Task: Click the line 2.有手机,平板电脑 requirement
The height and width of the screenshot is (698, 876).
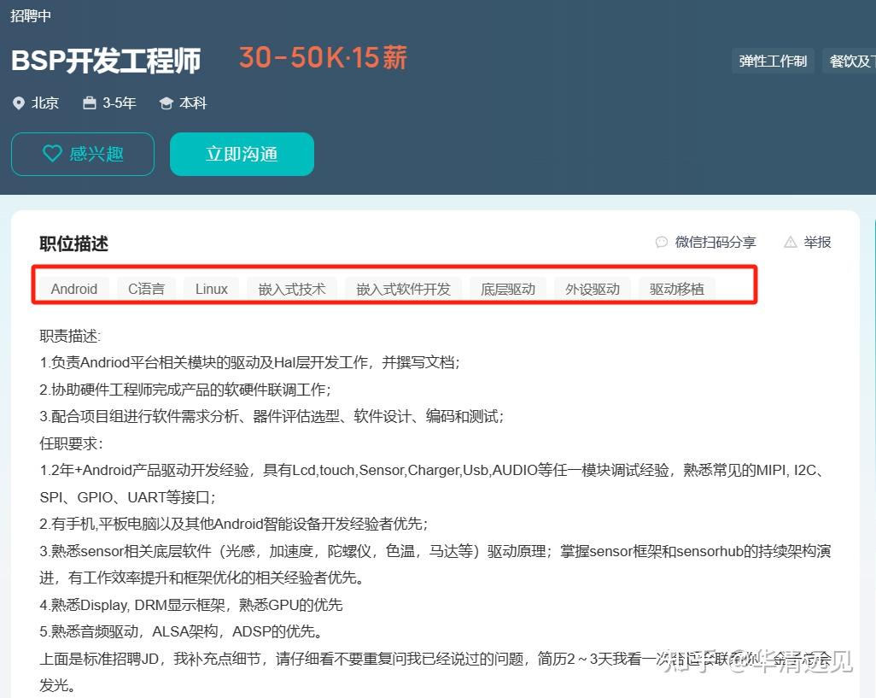Action: (234, 525)
